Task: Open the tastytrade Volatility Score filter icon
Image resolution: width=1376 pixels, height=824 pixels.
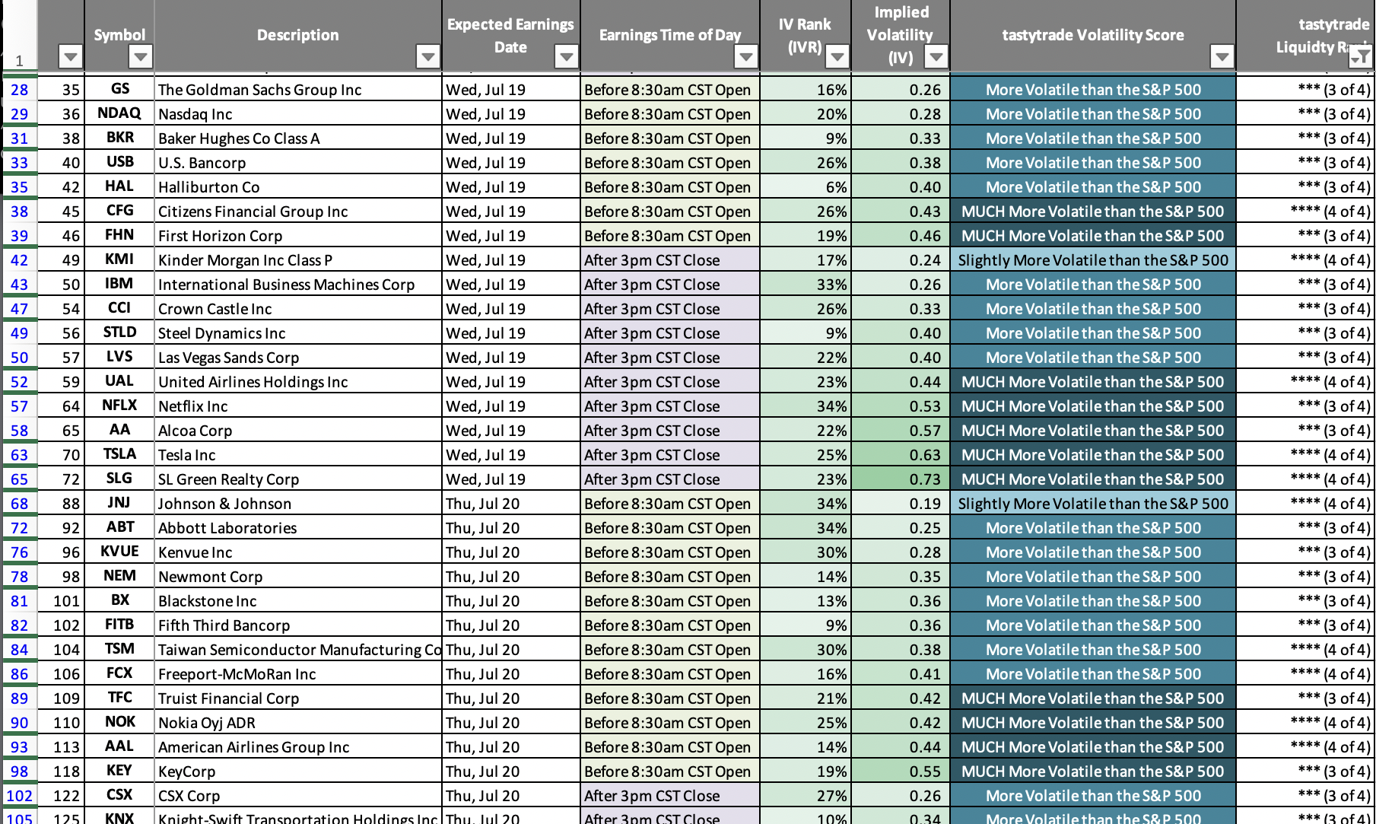Action: tap(1222, 56)
